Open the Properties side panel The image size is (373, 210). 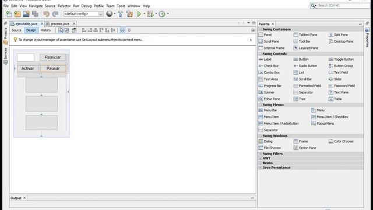(x=367, y=37)
